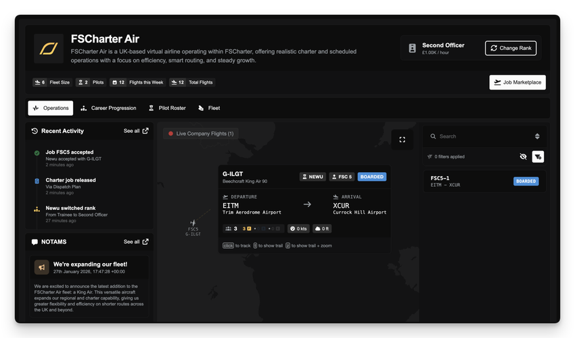Screen dimensions: 575x338
Task: Toggle the hidden flights eye icon
Action: (522, 157)
